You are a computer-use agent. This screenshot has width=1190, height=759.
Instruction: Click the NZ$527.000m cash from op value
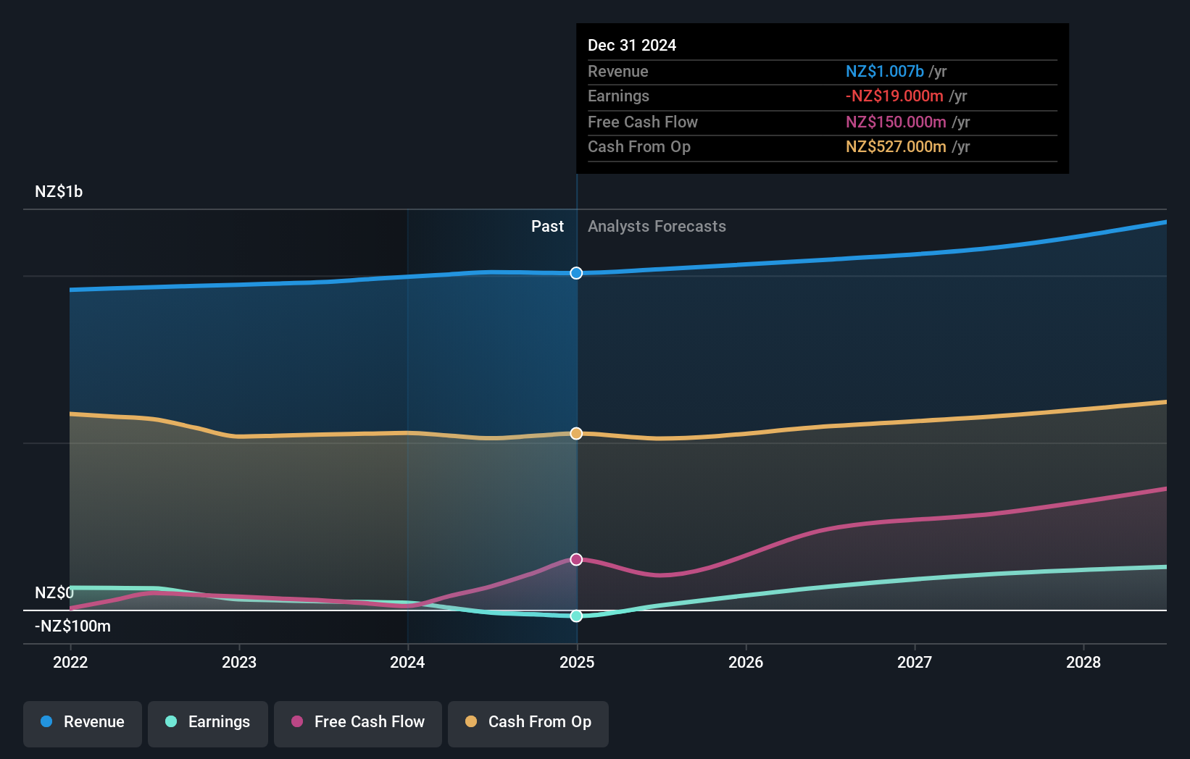click(896, 147)
